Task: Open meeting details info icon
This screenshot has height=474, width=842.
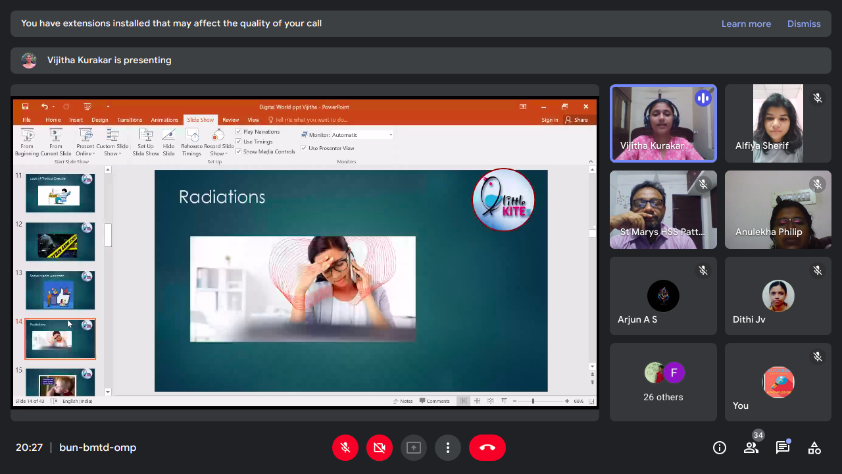Action: click(x=720, y=448)
